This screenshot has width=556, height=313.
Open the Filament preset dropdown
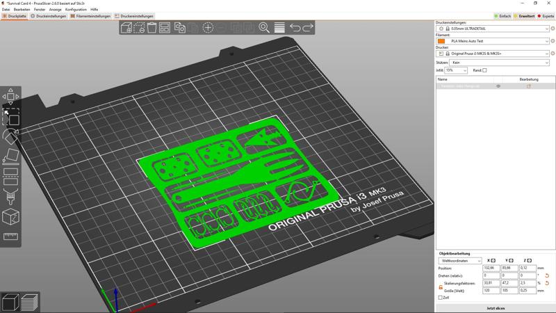(x=493, y=41)
